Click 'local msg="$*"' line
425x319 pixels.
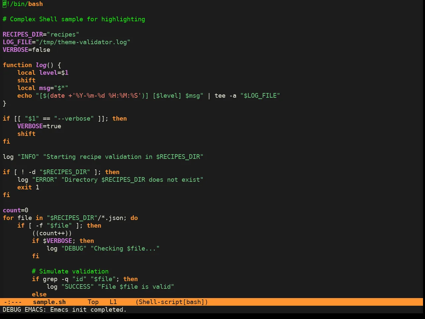pos(43,88)
